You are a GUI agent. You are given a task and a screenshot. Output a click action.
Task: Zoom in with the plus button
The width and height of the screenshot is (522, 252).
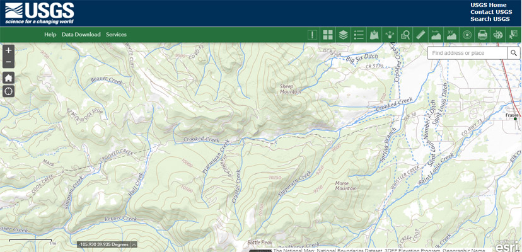(8, 50)
